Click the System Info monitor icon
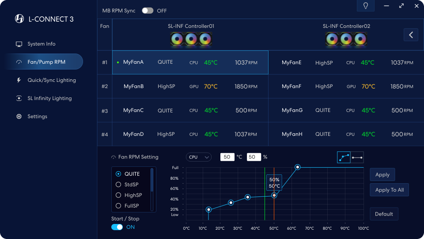424x239 pixels. [19, 44]
